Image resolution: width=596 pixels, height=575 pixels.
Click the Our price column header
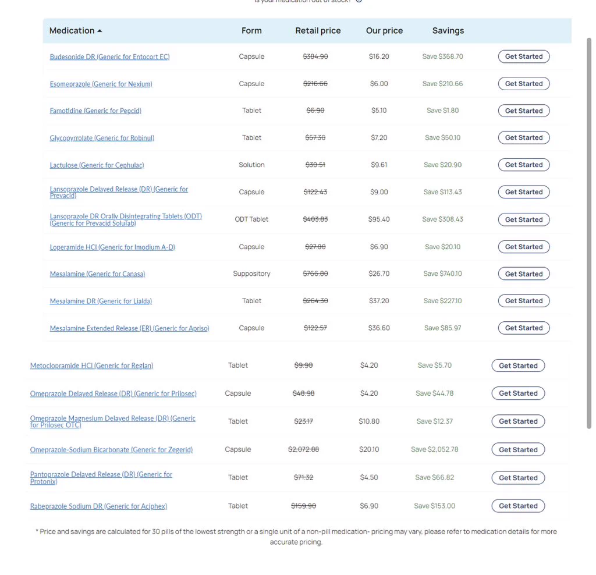[384, 31]
